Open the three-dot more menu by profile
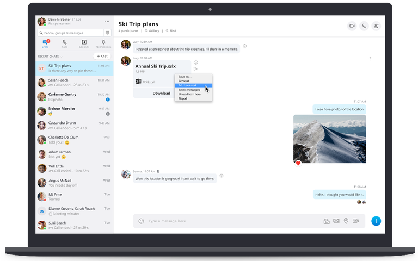Image resolution: width=418 pixels, height=261 pixels. pos(107,22)
